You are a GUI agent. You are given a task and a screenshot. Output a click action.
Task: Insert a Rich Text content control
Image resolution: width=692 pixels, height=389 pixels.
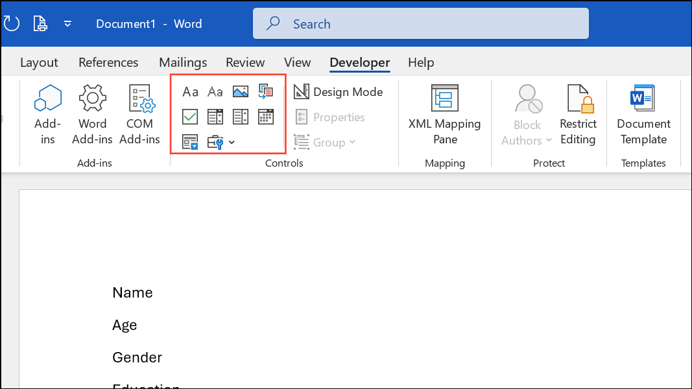pos(190,91)
